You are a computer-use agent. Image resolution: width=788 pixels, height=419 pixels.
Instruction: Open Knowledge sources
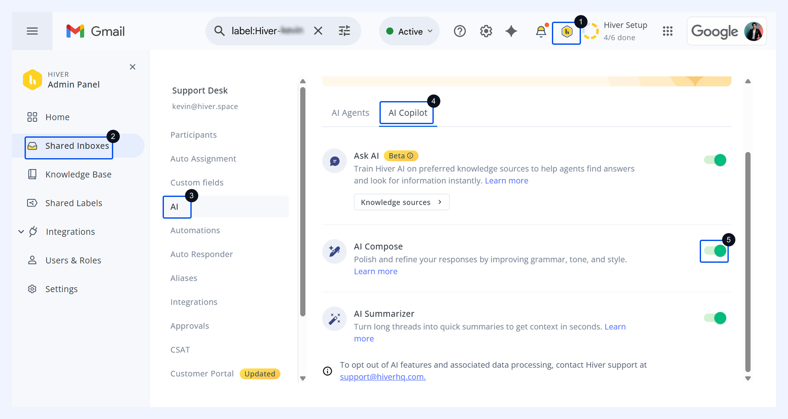[402, 202]
